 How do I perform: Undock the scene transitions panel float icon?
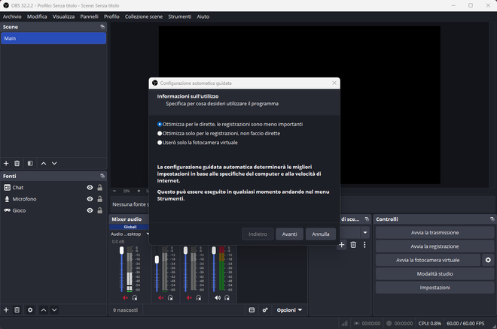(367, 219)
